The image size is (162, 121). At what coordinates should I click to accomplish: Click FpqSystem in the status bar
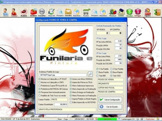[x=150, y=119]
